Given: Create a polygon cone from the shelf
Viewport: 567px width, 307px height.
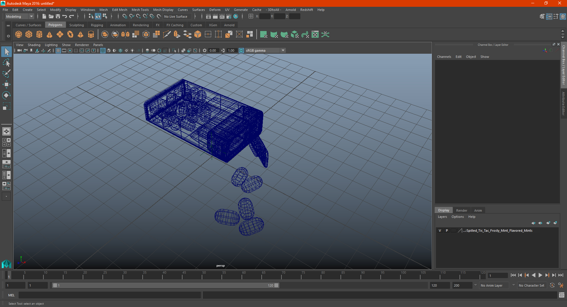Looking at the screenshot, I should [50, 35].
